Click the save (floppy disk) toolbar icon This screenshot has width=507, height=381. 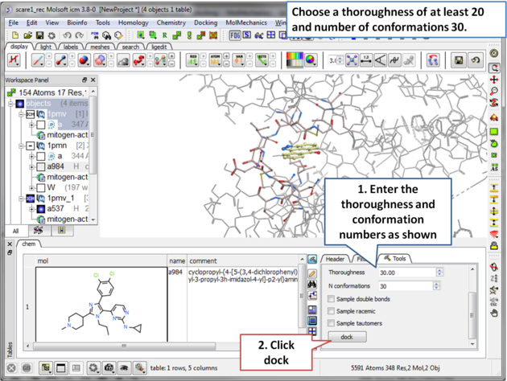pos(39,35)
